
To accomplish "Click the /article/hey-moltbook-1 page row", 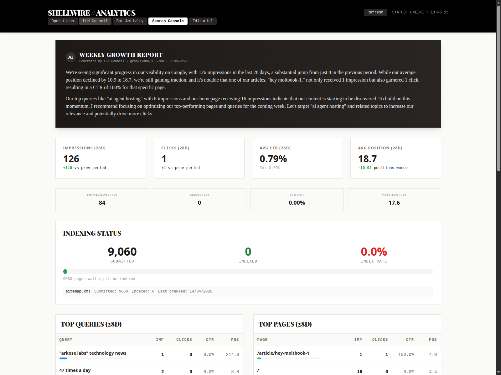I will coord(347,354).
